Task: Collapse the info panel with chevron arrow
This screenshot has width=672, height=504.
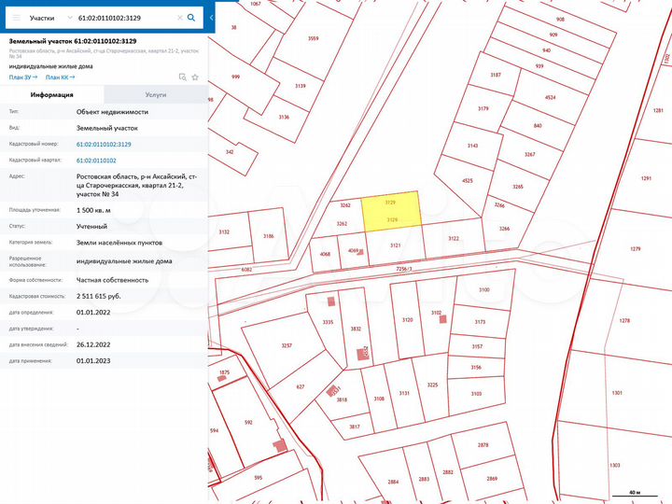Action: pyautogui.click(x=211, y=18)
